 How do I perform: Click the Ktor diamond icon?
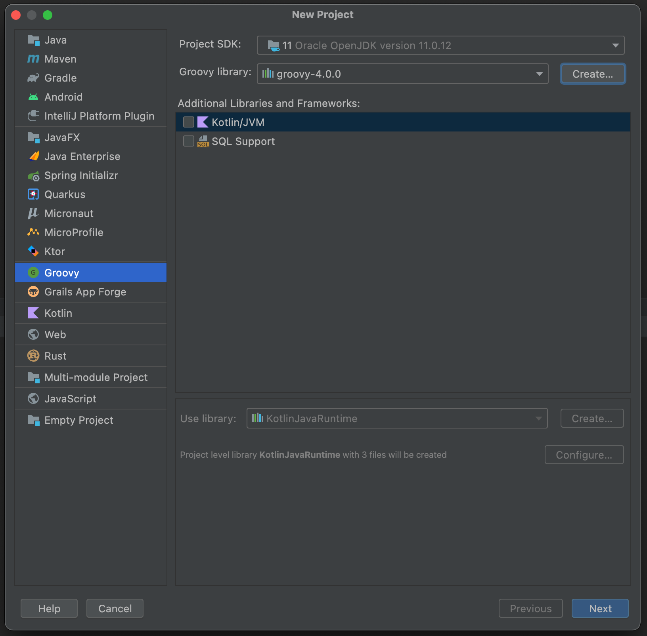[33, 251]
